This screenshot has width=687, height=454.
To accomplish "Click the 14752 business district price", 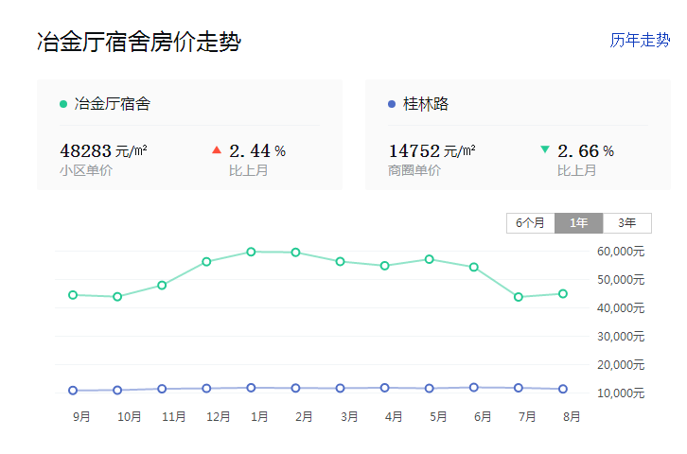I will (x=414, y=150).
